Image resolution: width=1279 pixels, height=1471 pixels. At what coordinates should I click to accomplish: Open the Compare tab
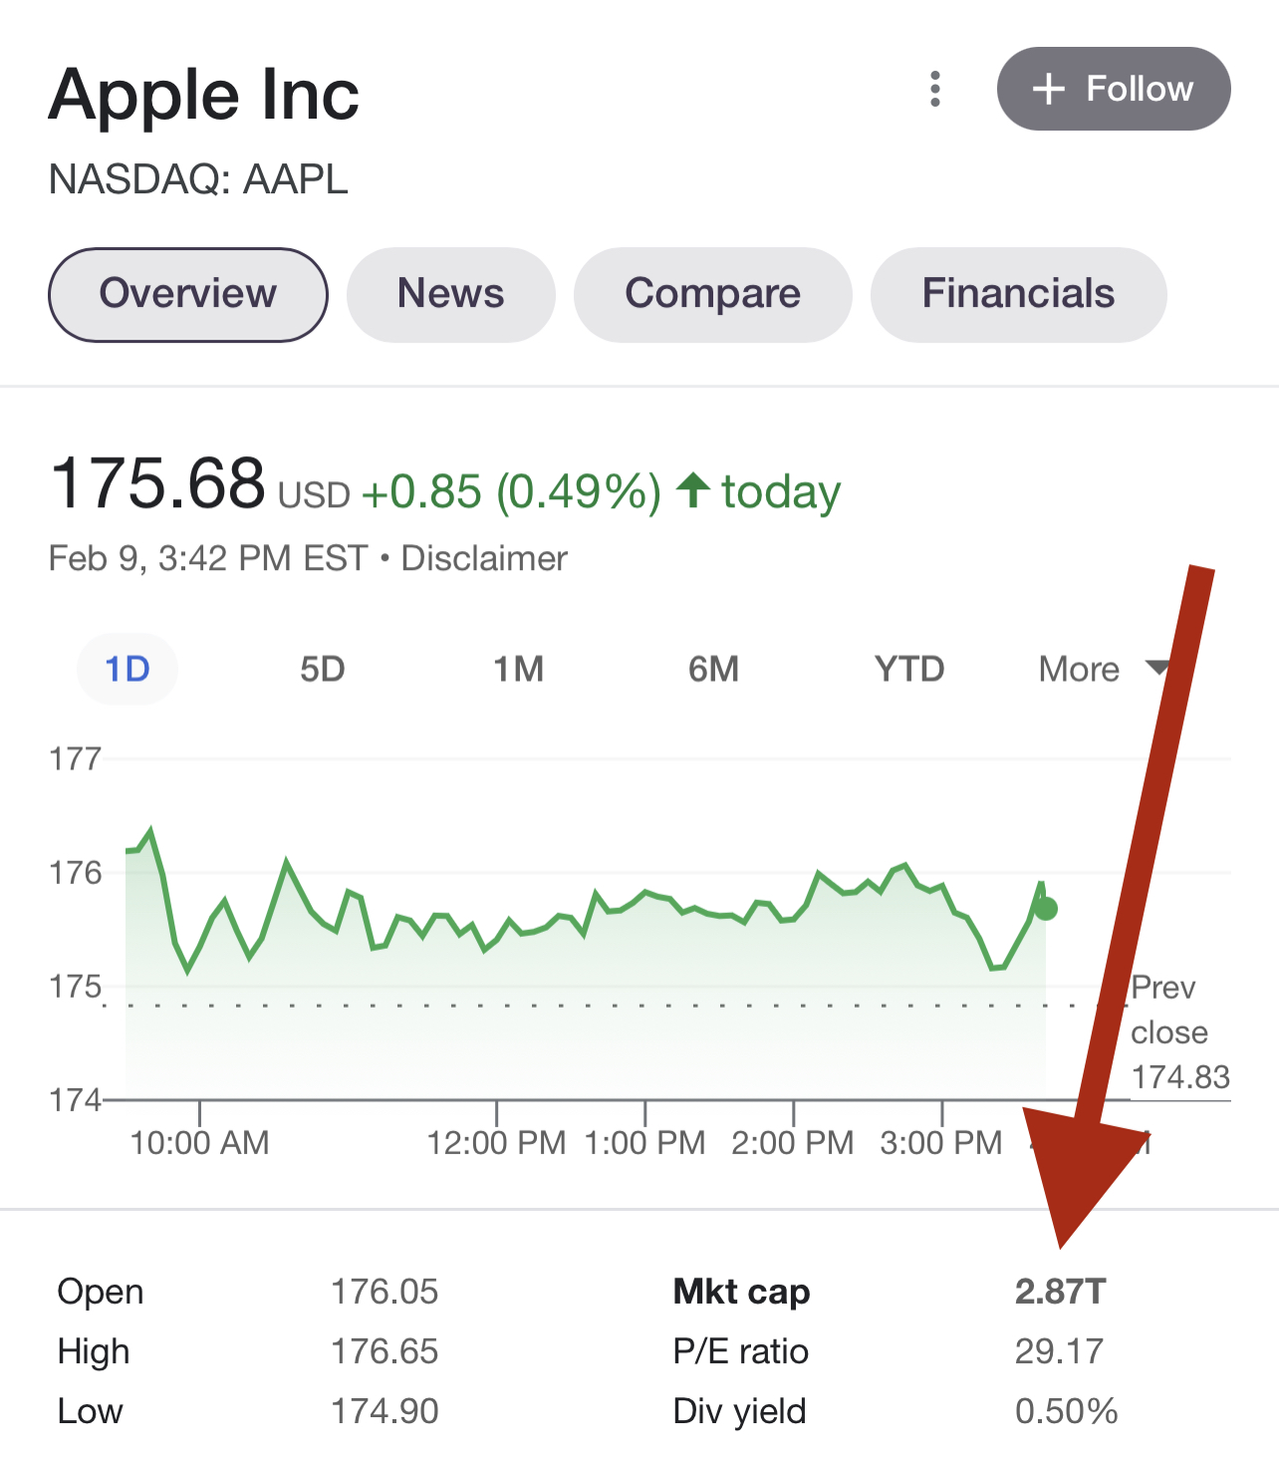click(x=712, y=294)
